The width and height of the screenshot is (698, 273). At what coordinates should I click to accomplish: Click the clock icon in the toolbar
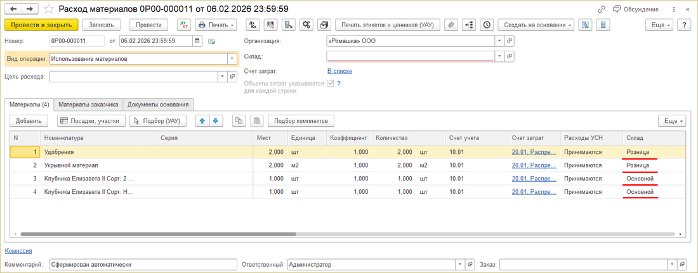[486, 25]
